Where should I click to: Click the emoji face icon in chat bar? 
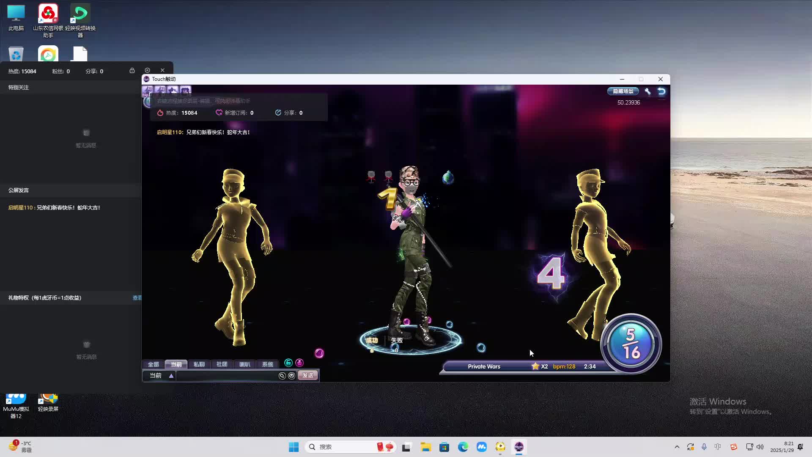point(291,376)
